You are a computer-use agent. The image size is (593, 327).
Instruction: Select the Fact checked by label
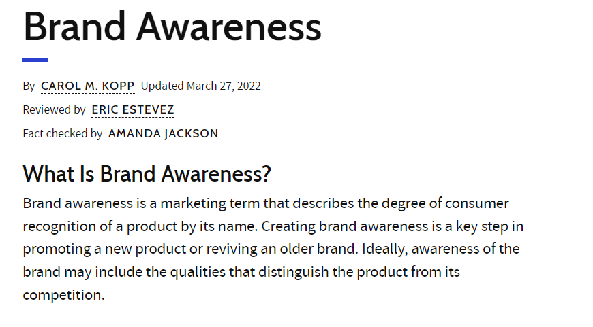(x=63, y=133)
